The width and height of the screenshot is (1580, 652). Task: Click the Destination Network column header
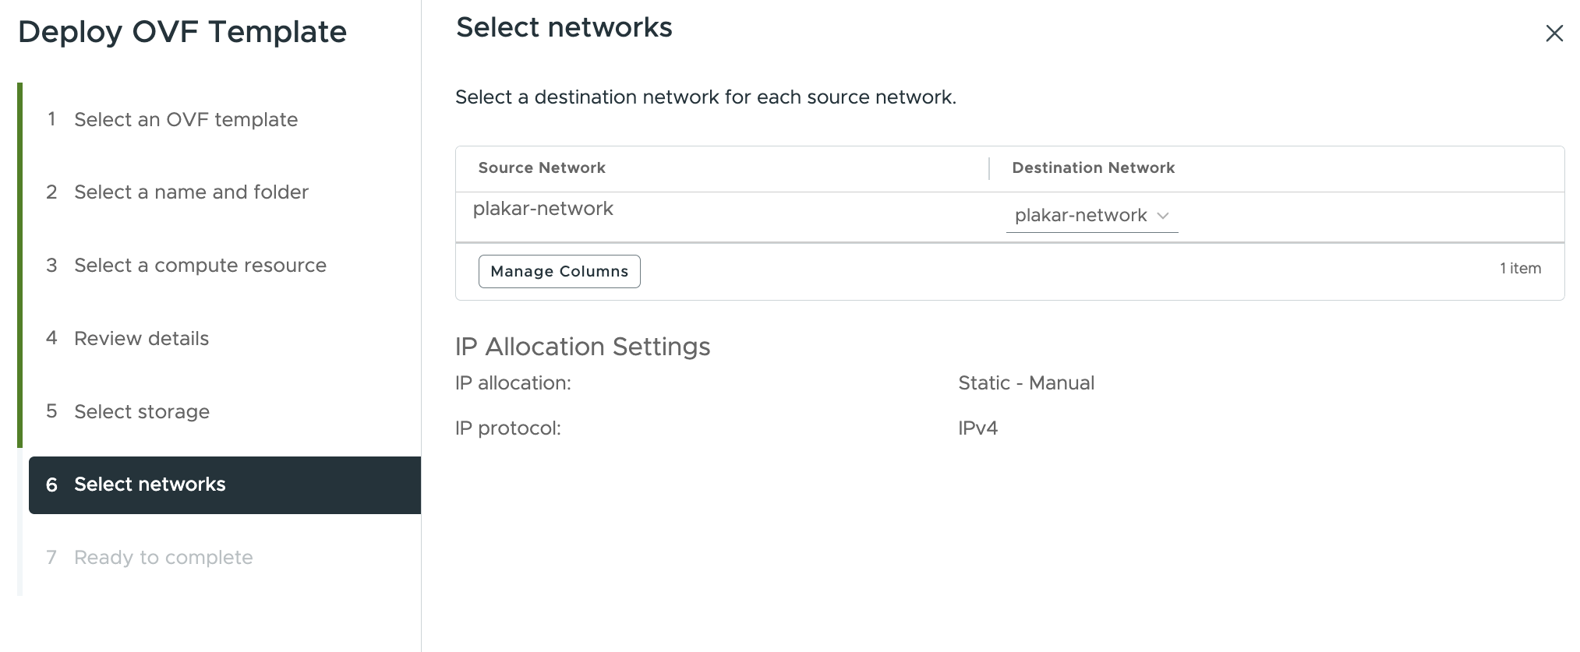1093,168
